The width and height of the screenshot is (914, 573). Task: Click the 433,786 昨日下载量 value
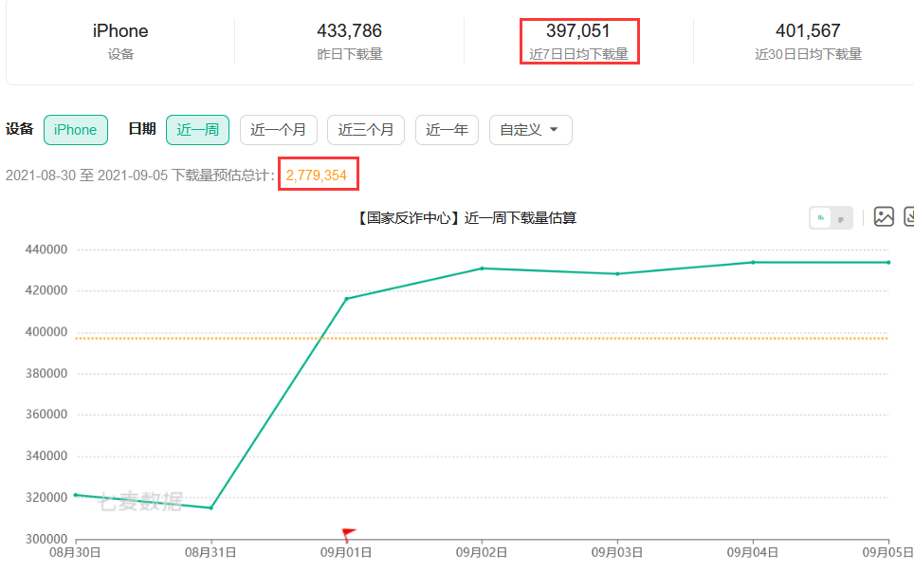(x=349, y=30)
